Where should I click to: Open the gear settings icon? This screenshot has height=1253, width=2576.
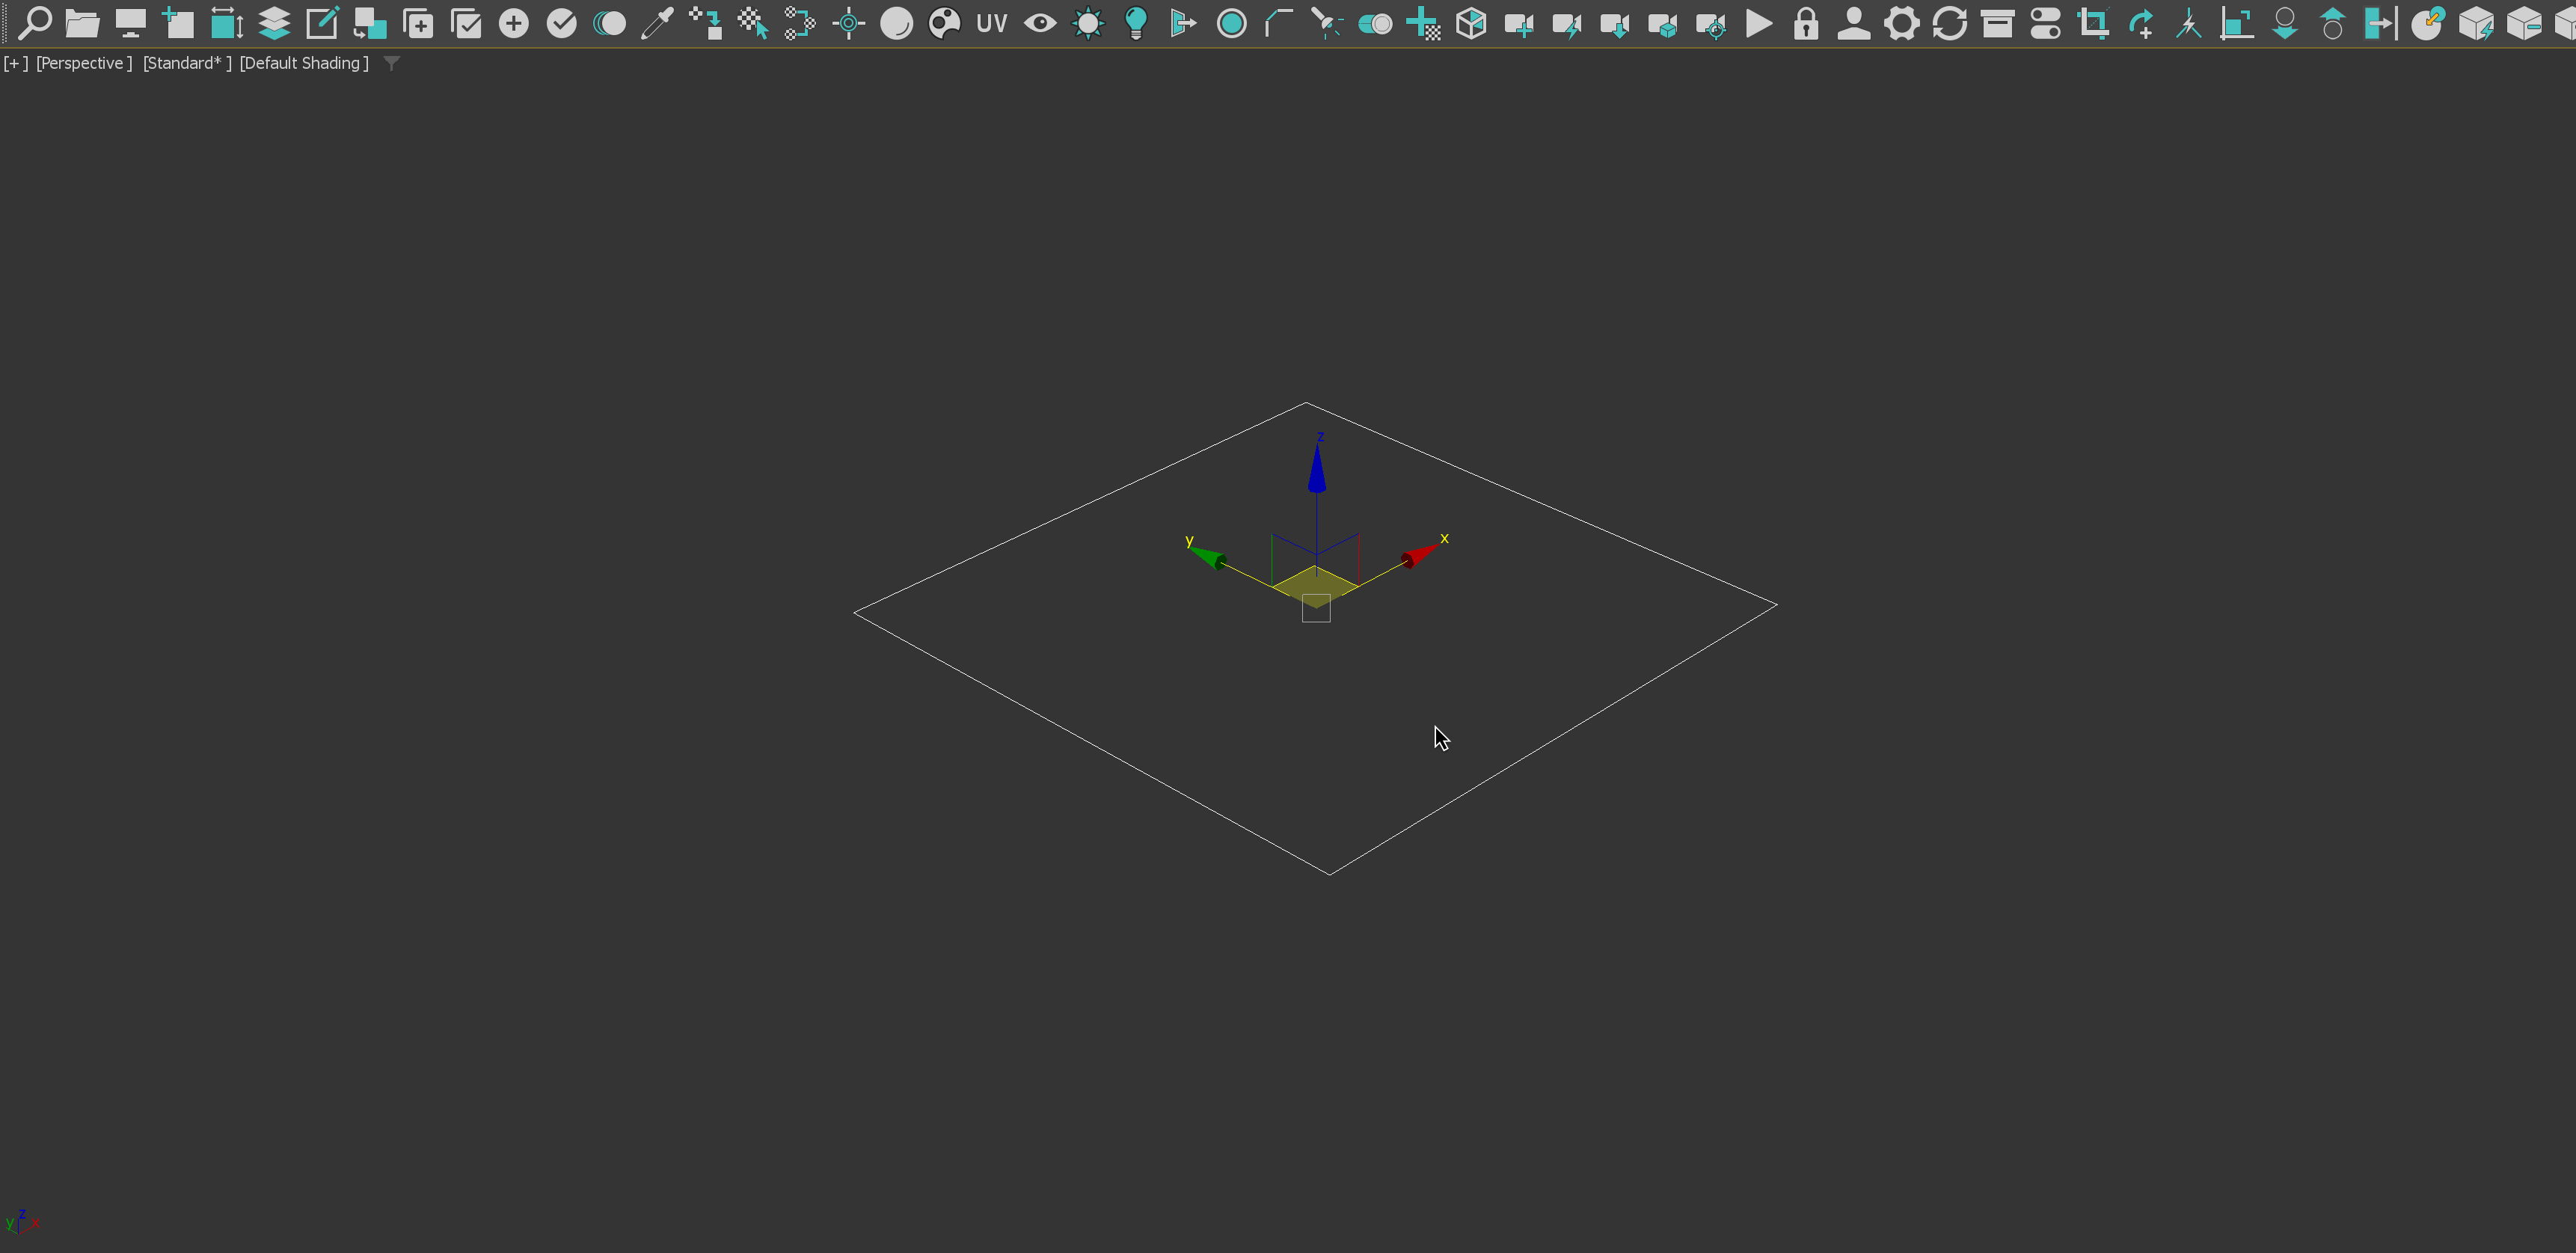coord(1902,22)
